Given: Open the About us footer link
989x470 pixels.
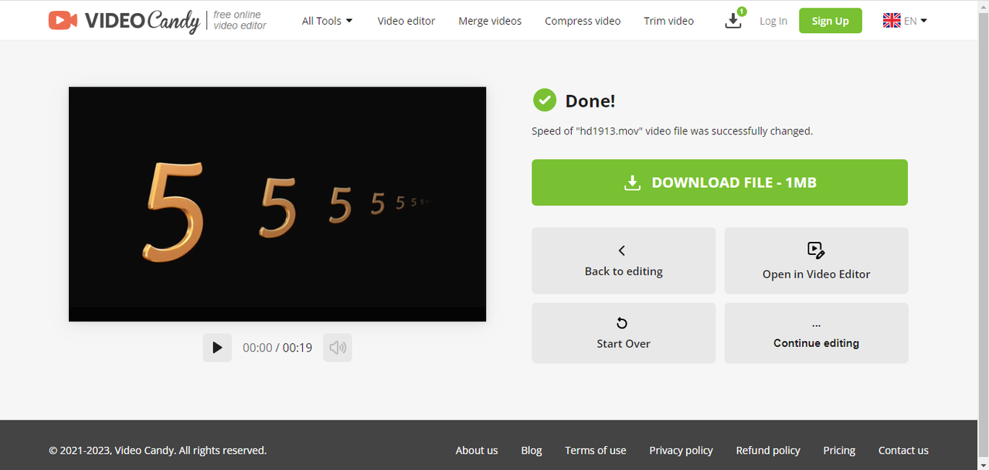Looking at the screenshot, I should pos(477,450).
